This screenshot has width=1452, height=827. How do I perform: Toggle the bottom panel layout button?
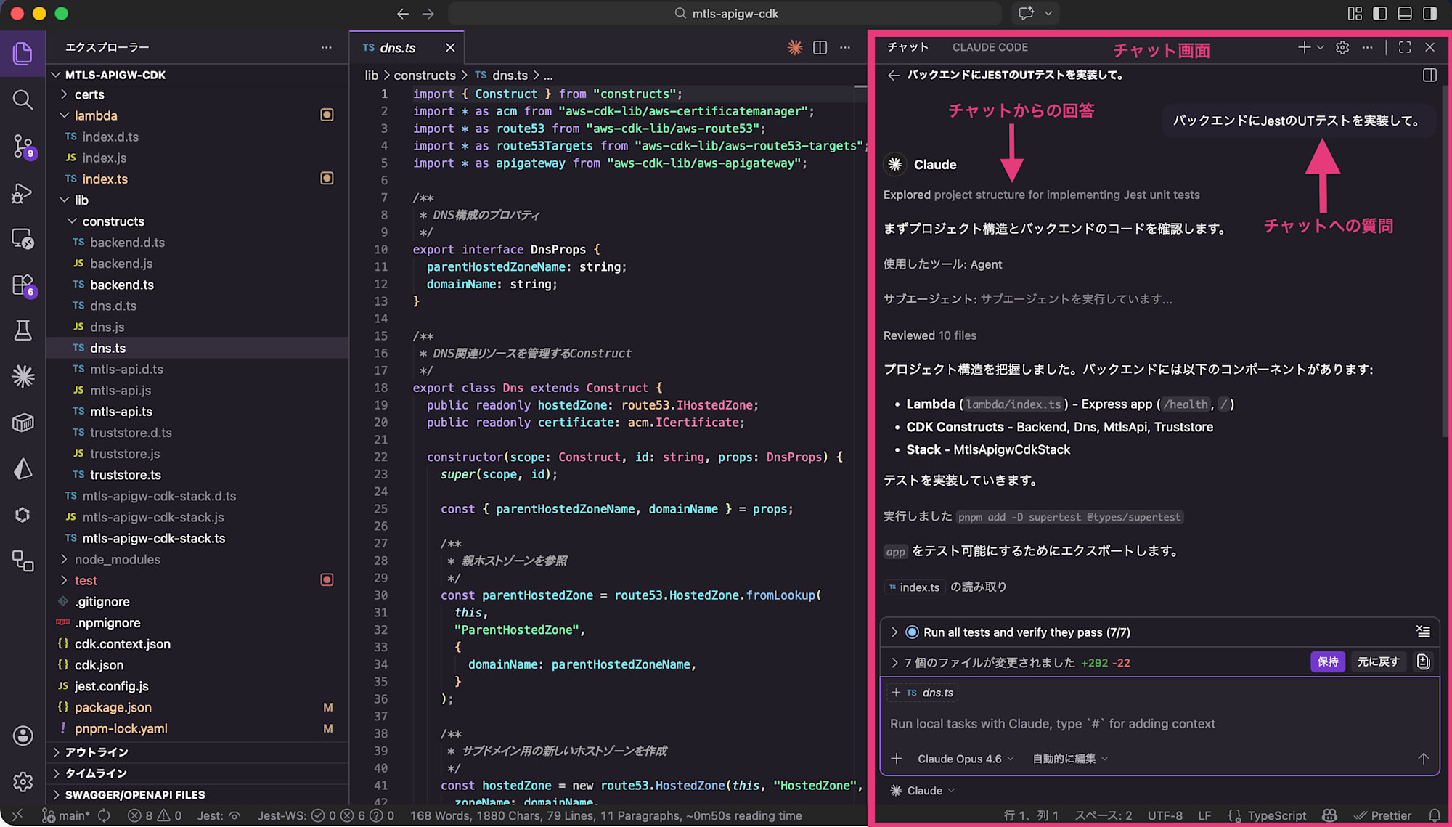pos(1404,13)
